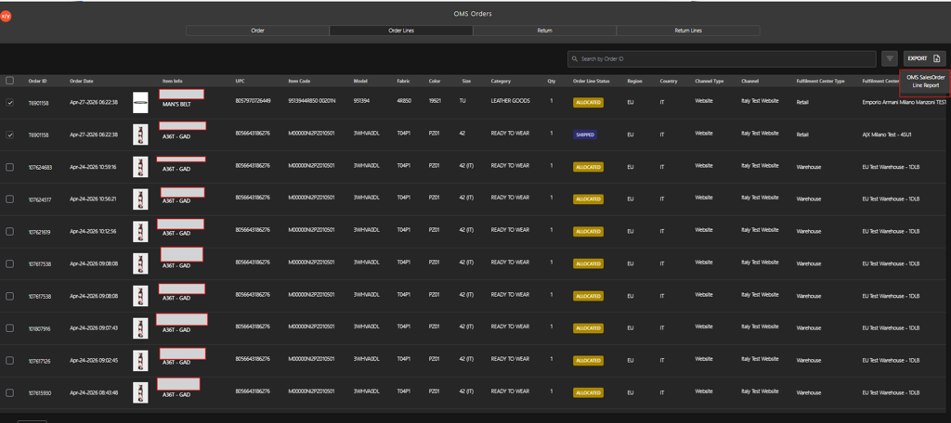Image resolution: width=951 pixels, height=423 pixels.
Task: Click the SHIPPED status badge
Action: 585,135
